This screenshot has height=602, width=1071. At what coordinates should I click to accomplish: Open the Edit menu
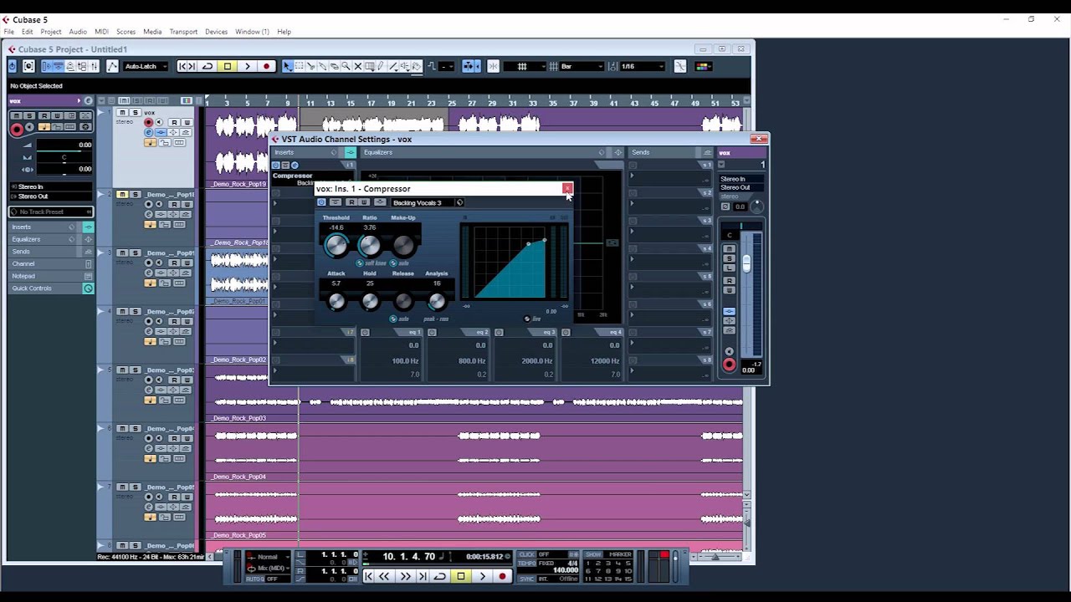click(28, 32)
